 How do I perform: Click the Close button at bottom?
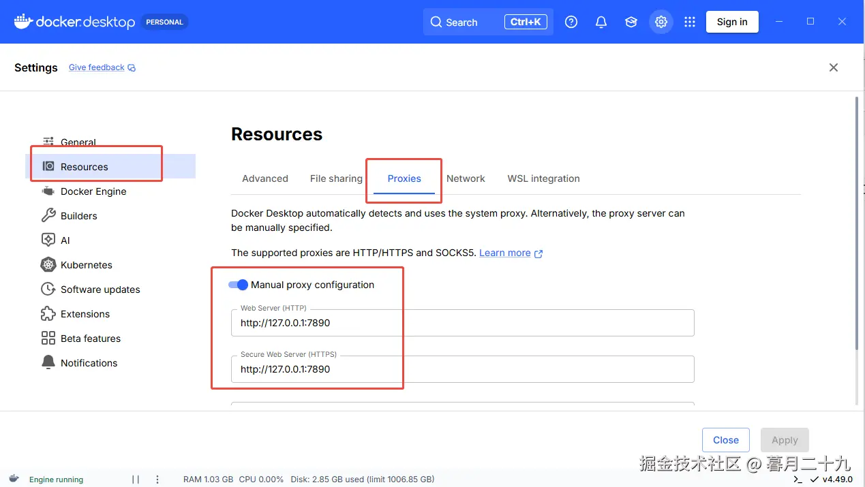coord(726,440)
